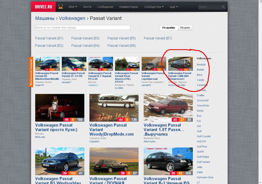Expand the ещё dropdown menu

pyautogui.click(x=174, y=7)
